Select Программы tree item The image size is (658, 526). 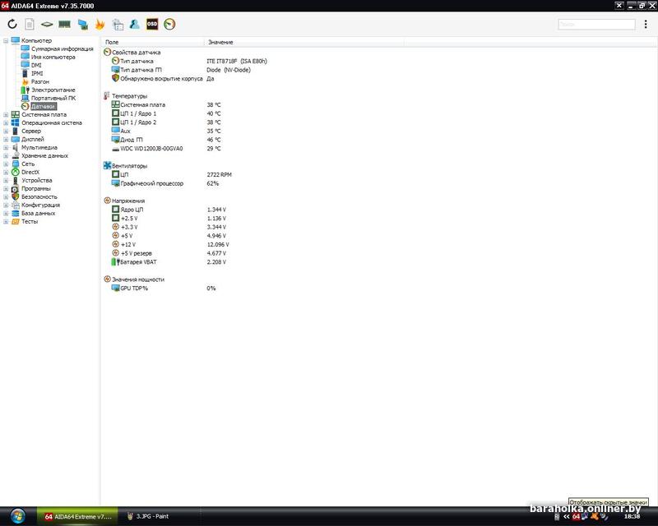point(36,189)
